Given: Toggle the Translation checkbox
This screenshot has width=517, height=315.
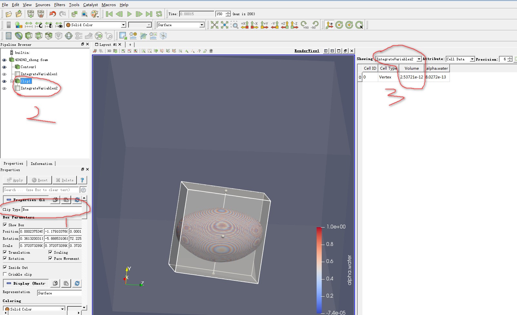Looking at the screenshot, I should pyautogui.click(x=5, y=252).
